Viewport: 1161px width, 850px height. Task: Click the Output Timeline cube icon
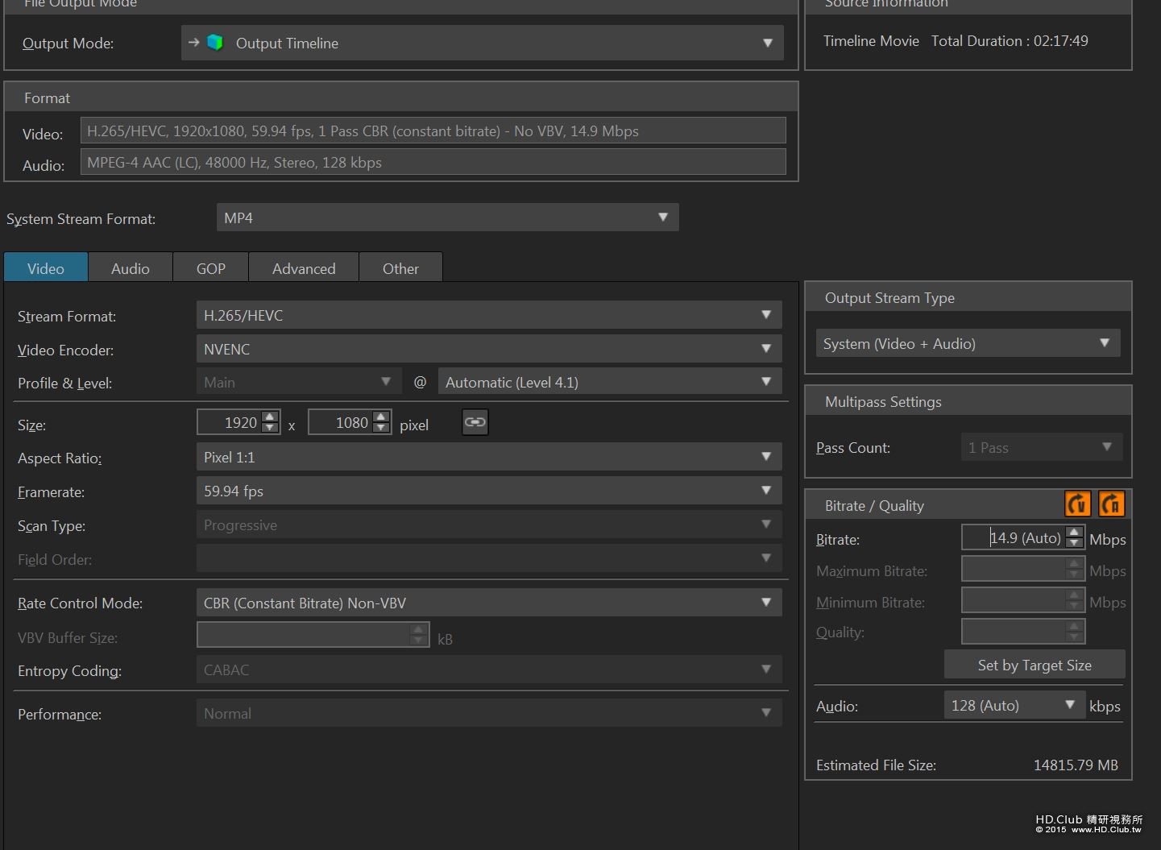pyautogui.click(x=215, y=43)
